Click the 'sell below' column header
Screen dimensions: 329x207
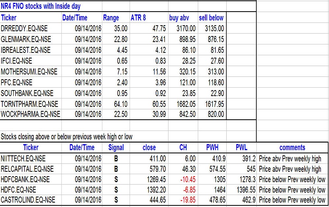pyautogui.click(x=211, y=18)
